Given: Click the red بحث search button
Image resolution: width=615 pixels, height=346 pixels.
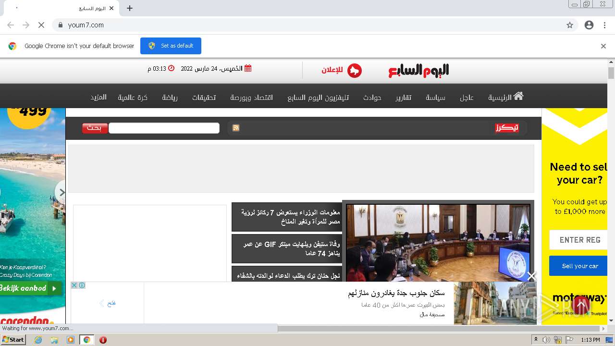Looking at the screenshot, I should pyautogui.click(x=95, y=128).
